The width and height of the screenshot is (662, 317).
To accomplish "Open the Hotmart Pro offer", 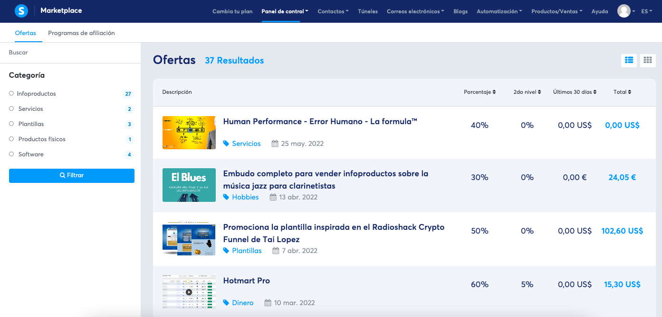I will [x=246, y=281].
